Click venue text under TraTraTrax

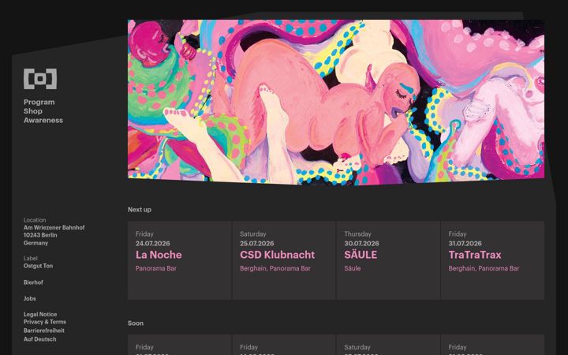coord(484,268)
